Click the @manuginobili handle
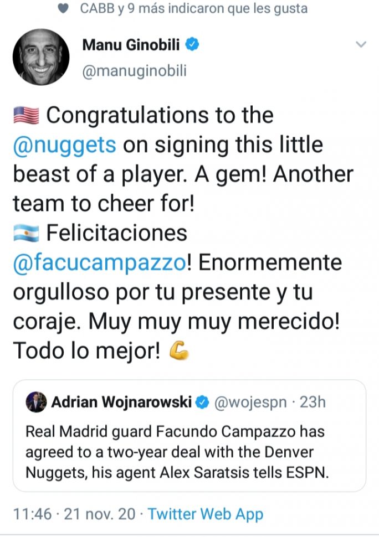379x537 pixels. 135,71
